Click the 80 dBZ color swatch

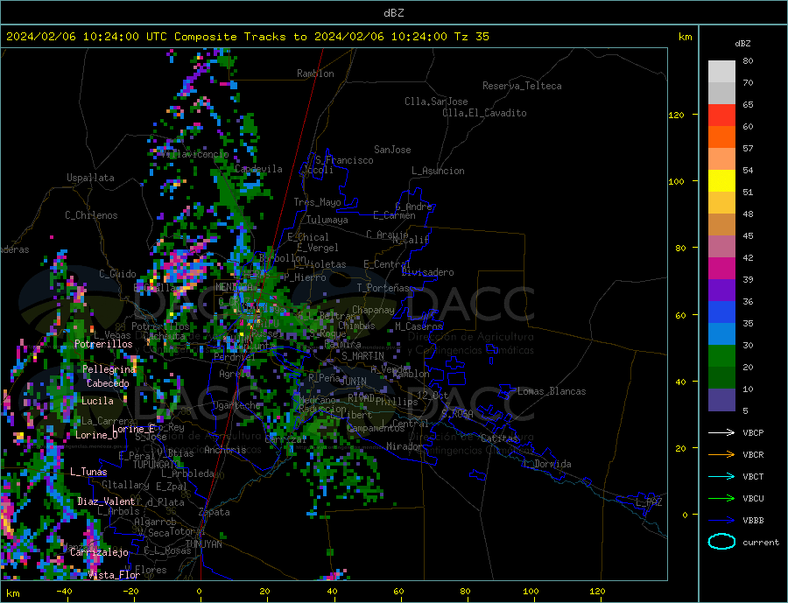(x=721, y=71)
